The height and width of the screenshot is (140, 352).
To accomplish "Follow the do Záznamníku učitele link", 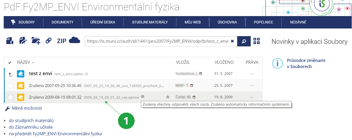I will (31, 127).
